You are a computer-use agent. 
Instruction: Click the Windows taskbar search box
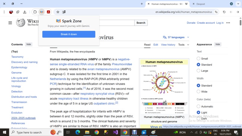(x=36, y=132)
